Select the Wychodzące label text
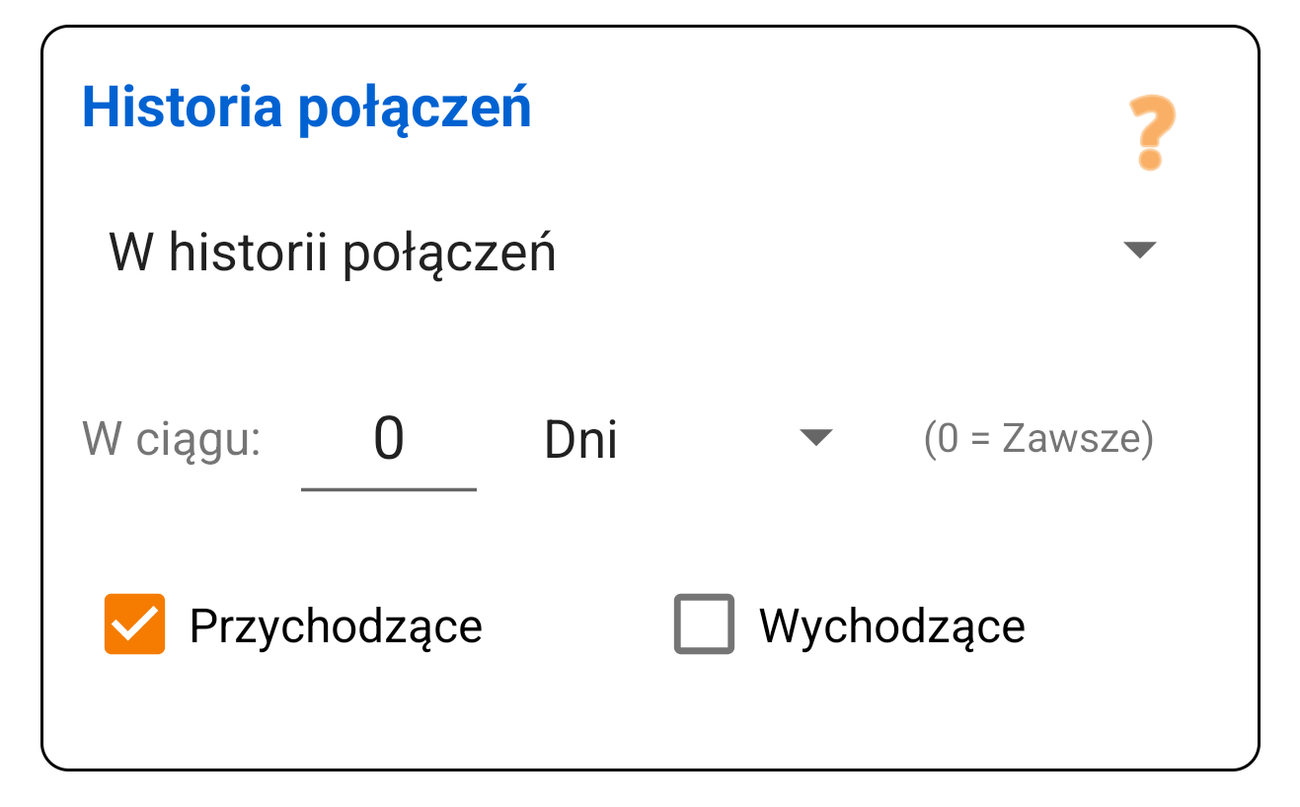Screen dimensions: 1300x807 click(x=891, y=624)
